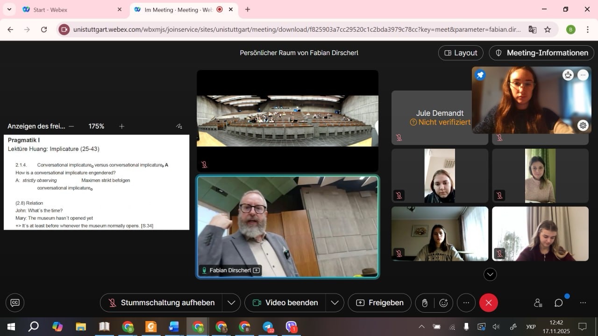Open the participants list icon
This screenshot has height=336, width=598.
click(x=538, y=303)
